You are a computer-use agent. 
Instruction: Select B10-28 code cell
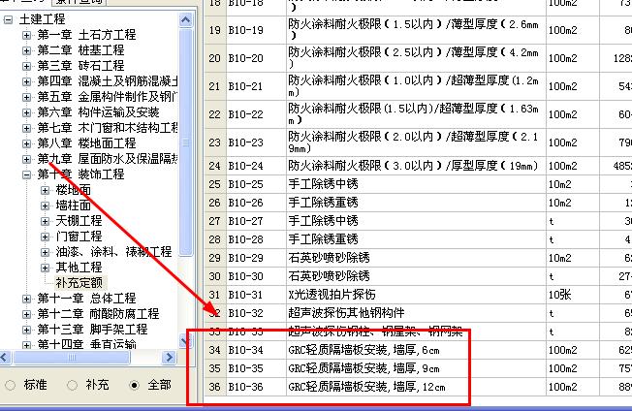point(256,239)
